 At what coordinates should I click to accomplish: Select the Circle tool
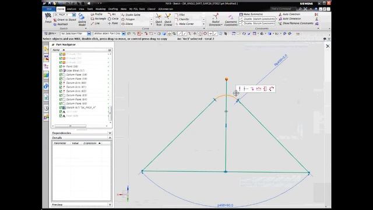point(113,19)
